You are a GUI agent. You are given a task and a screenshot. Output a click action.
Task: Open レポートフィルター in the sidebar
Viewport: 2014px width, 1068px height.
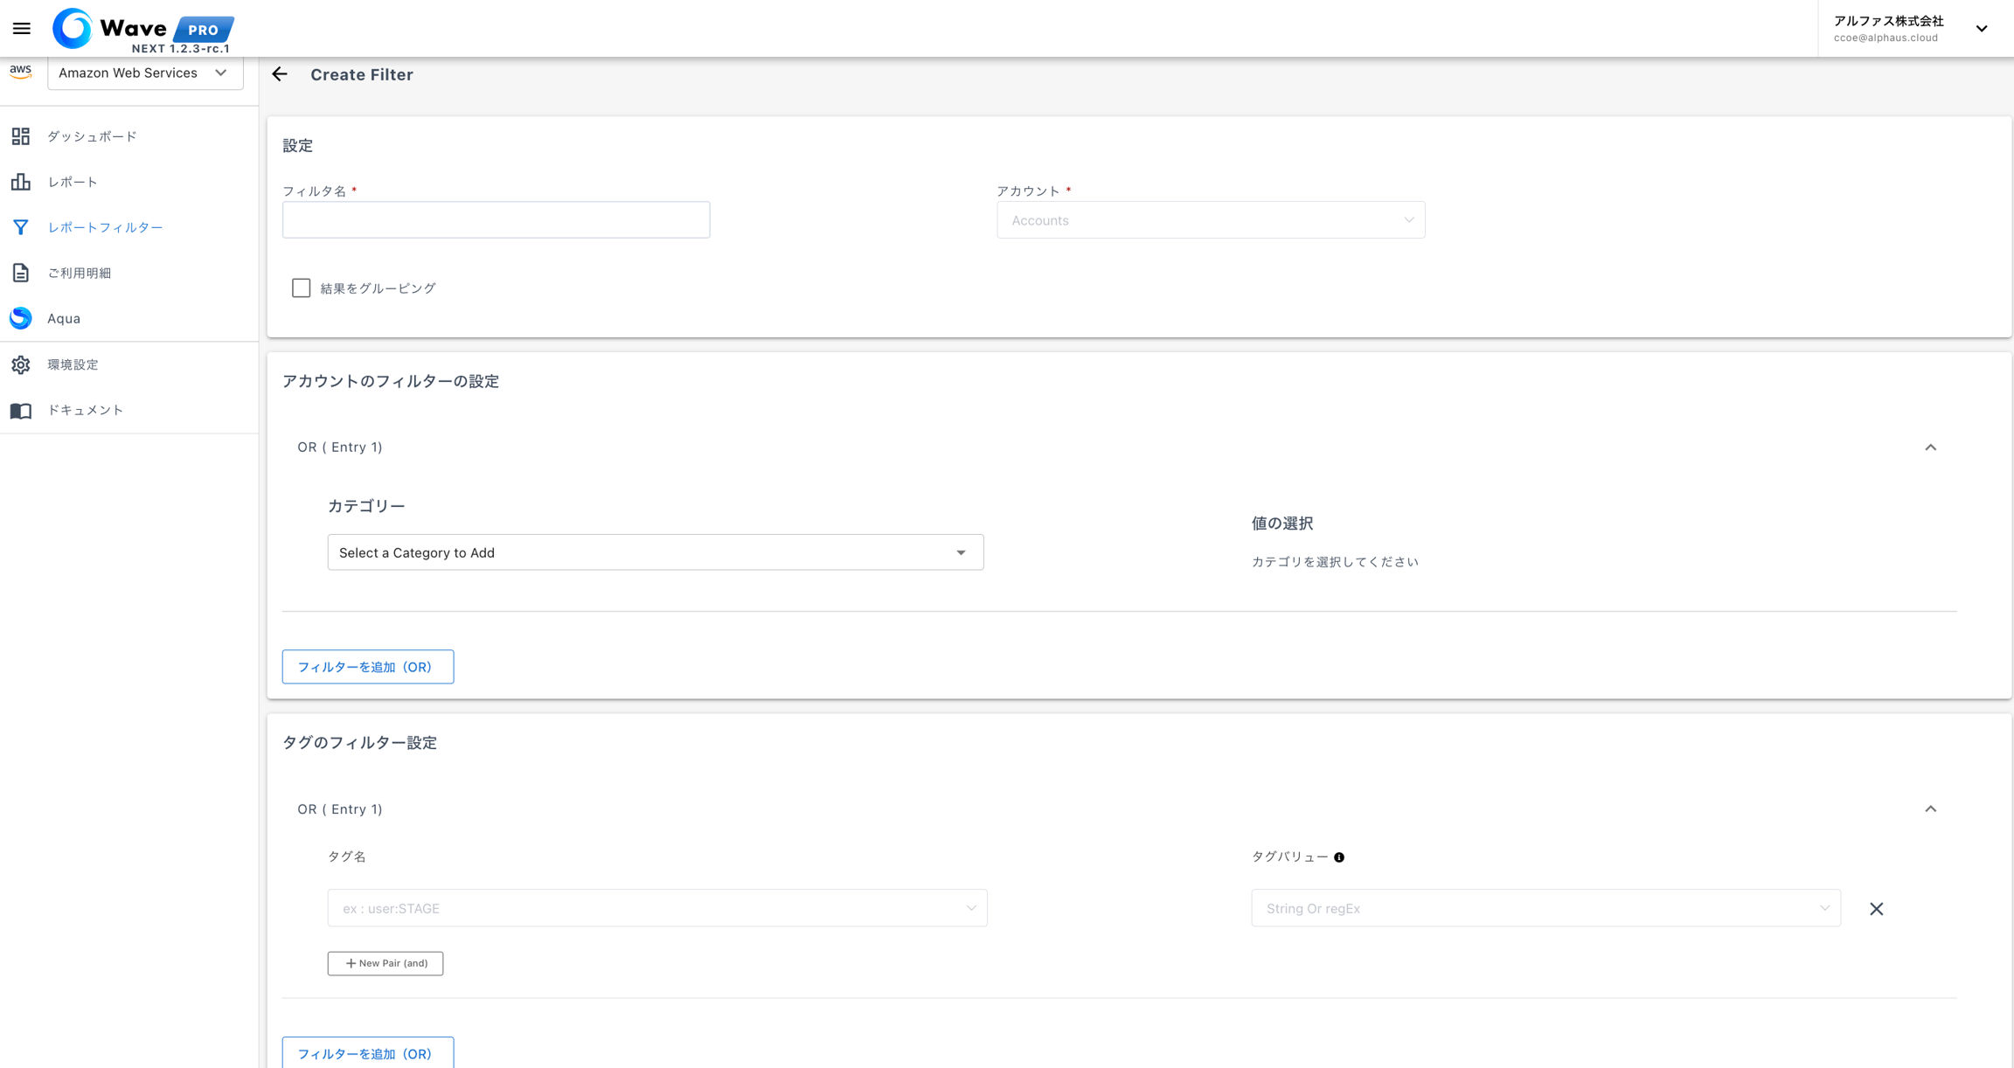click(x=105, y=227)
